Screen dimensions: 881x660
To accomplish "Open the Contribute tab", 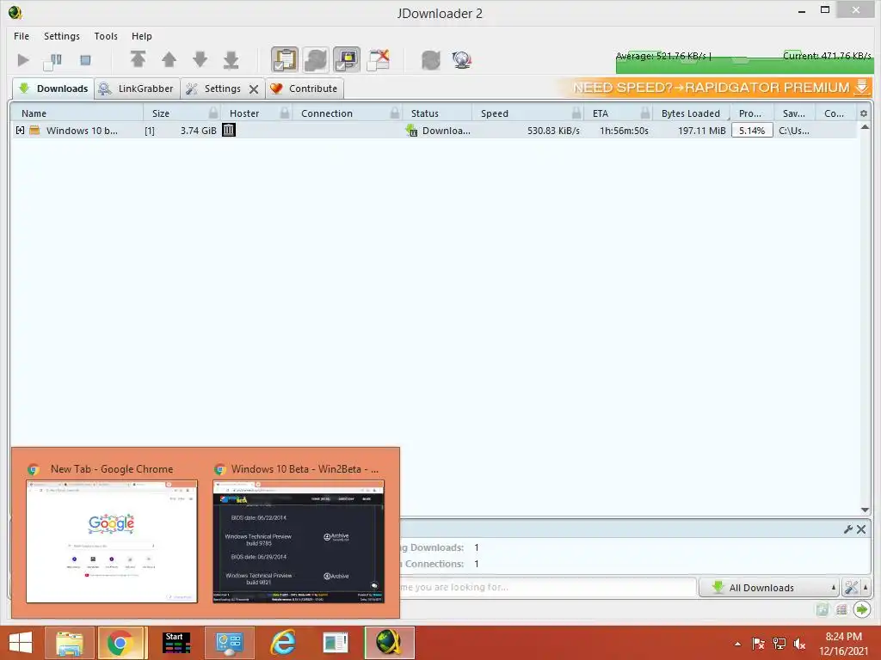I will 304,89.
